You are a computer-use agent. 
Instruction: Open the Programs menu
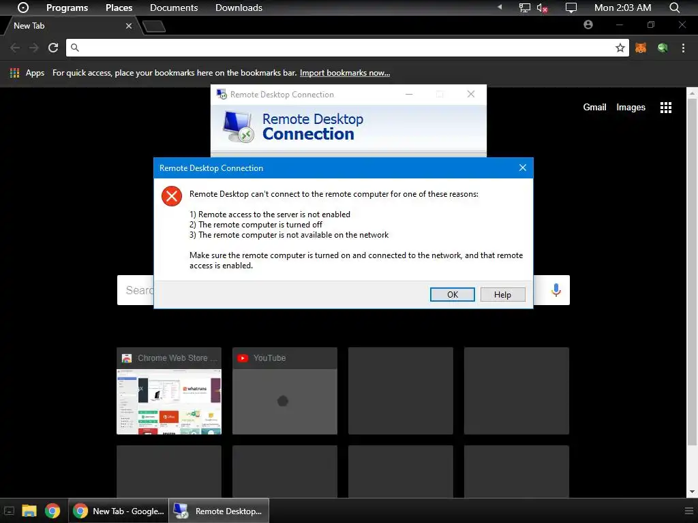(x=67, y=7)
